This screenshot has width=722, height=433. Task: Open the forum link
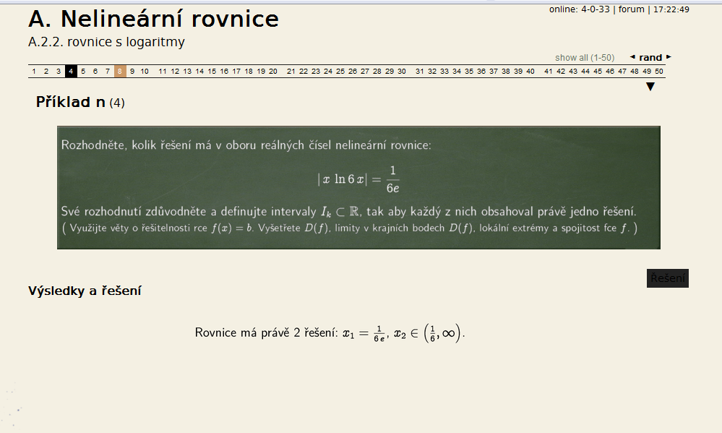tap(631, 9)
